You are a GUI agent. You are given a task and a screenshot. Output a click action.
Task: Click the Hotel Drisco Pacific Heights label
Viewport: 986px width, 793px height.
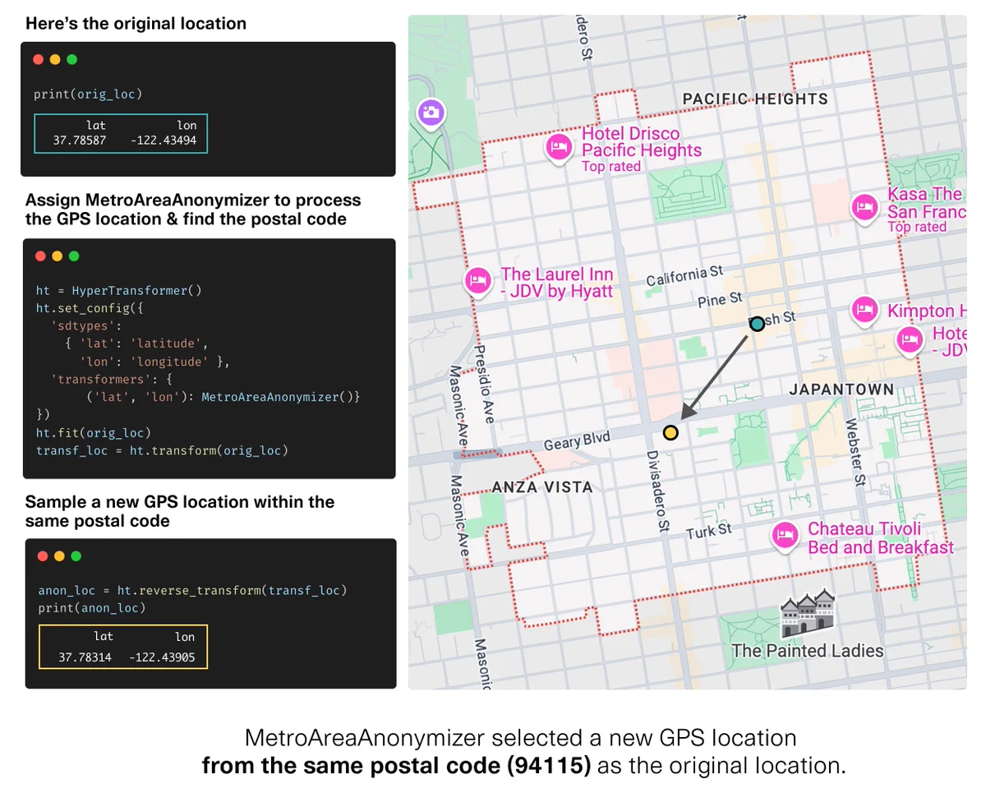pyautogui.click(x=642, y=142)
